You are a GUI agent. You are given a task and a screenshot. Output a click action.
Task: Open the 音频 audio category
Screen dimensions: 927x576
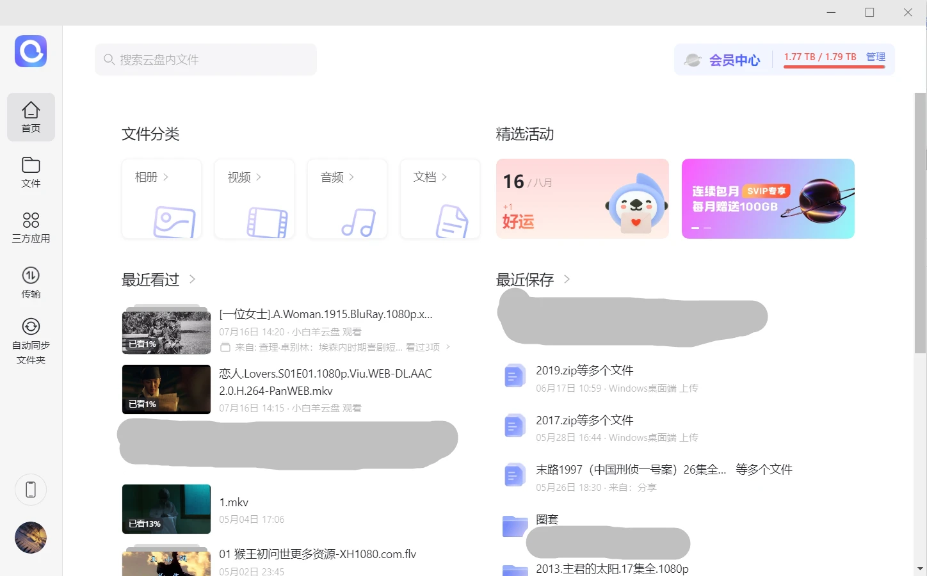(347, 199)
